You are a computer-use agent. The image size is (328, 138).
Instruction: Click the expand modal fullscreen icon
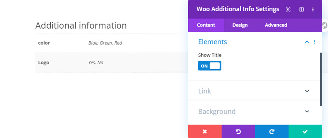(288, 9)
